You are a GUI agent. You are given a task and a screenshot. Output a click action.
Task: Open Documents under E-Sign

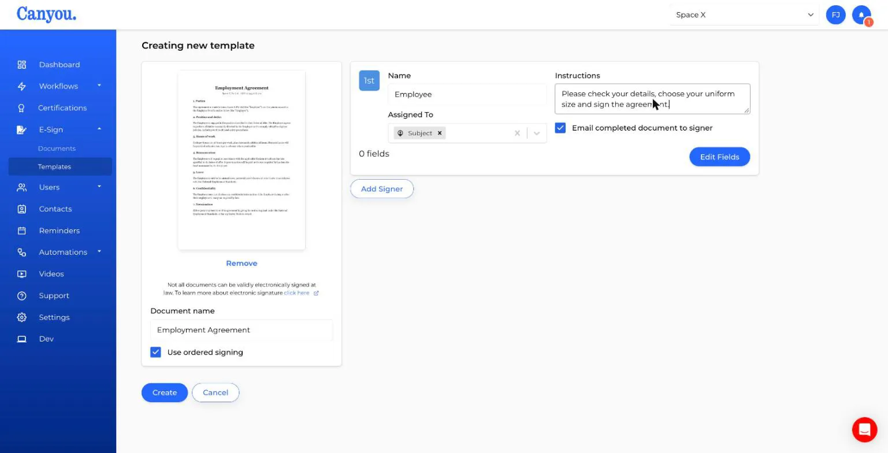pos(57,148)
